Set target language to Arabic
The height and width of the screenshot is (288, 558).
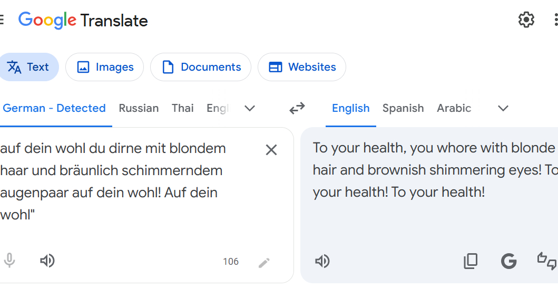pos(454,108)
